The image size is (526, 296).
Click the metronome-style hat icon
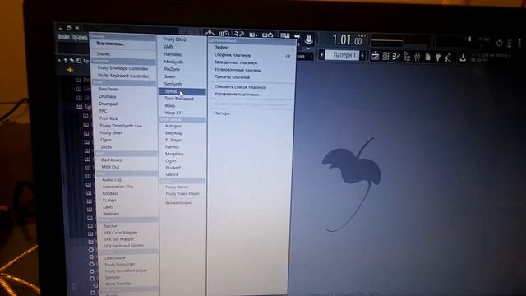tap(308, 39)
